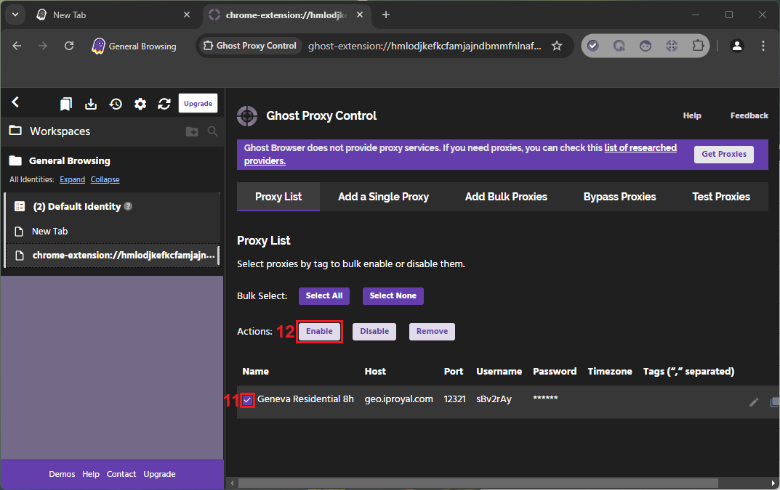The height and width of the screenshot is (490, 780).
Task: Open the browser three-dot menu
Action: point(763,46)
